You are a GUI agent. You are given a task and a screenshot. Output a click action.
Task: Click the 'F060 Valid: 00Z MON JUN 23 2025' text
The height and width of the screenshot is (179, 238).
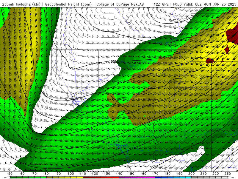tap(205, 4)
